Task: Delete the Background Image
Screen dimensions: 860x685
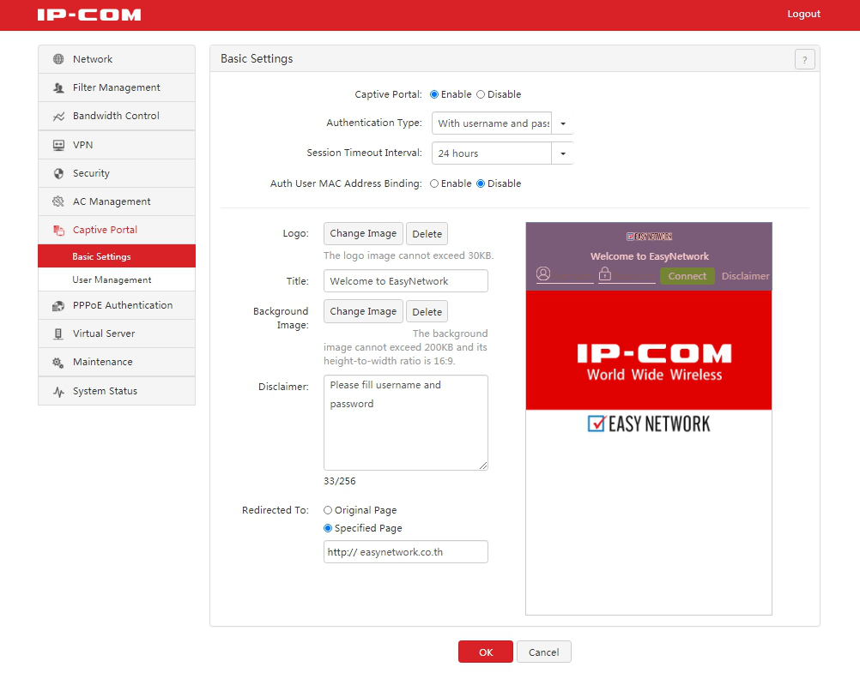Action: click(x=427, y=311)
